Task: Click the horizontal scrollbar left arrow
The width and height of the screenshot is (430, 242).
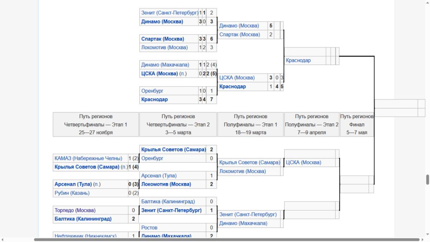Action: 3,239
